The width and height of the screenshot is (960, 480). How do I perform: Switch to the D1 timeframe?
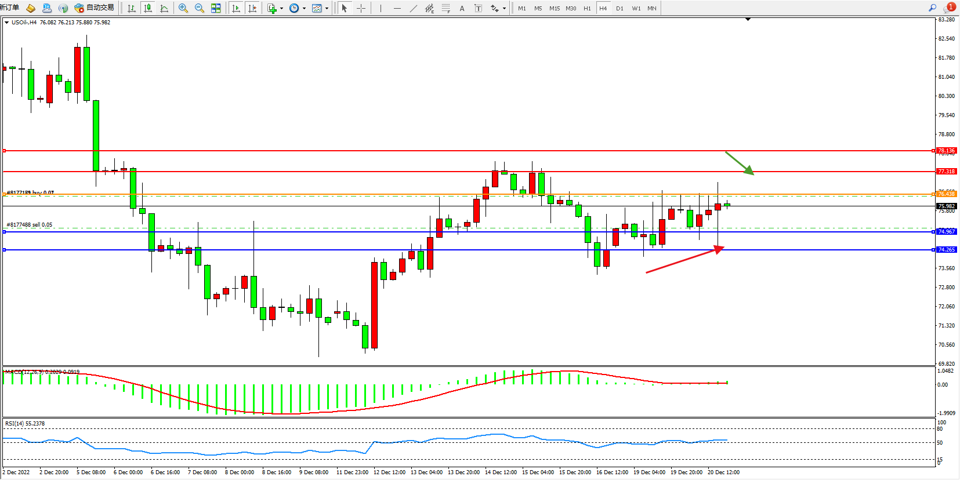pyautogui.click(x=620, y=8)
